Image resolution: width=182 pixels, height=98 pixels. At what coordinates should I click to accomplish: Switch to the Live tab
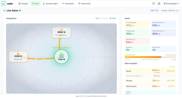[35, 4]
